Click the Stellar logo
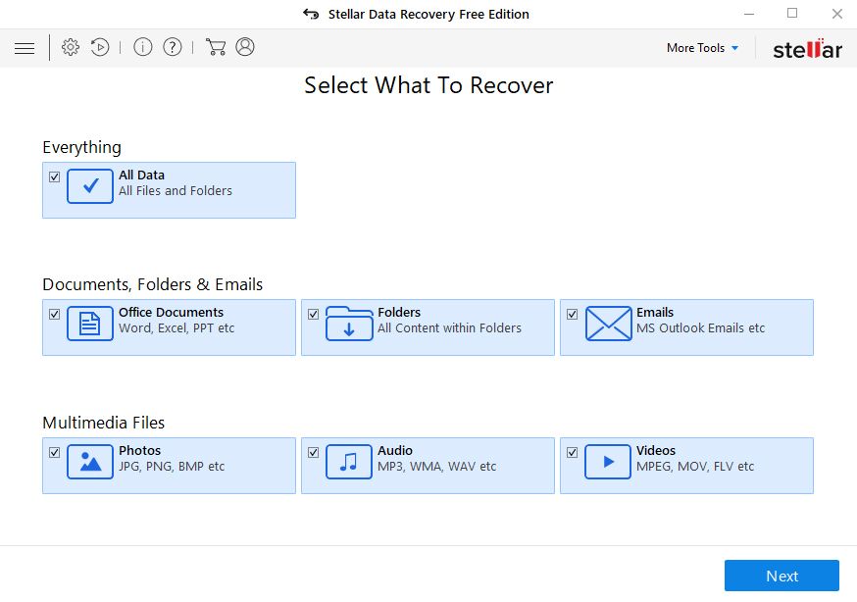The height and width of the screenshot is (602, 857). point(807,47)
